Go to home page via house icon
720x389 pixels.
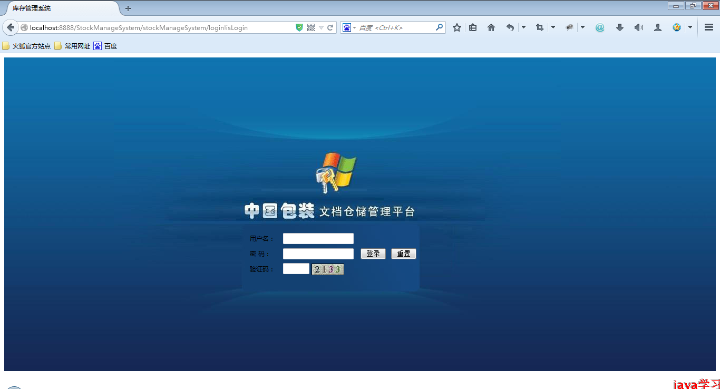tap(491, 27)
